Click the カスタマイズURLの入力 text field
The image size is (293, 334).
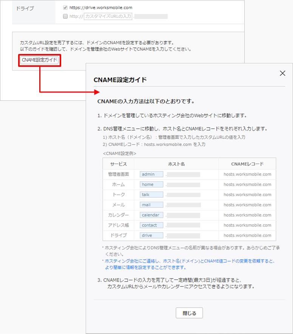tap(108, 16)
